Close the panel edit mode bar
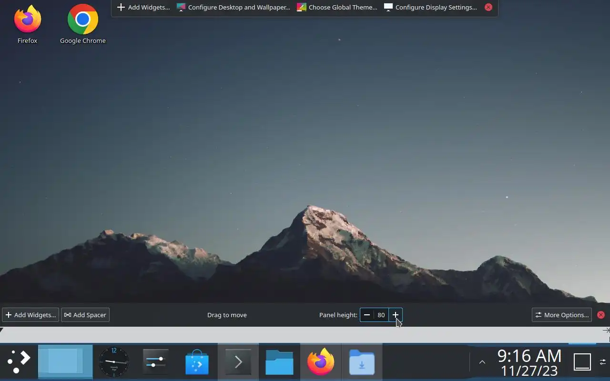Viewport: 610px width, 381px height. click(x=601, y=315)
